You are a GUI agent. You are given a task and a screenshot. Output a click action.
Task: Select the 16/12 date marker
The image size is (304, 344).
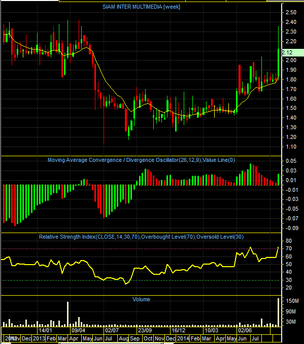tap(178, 330)
